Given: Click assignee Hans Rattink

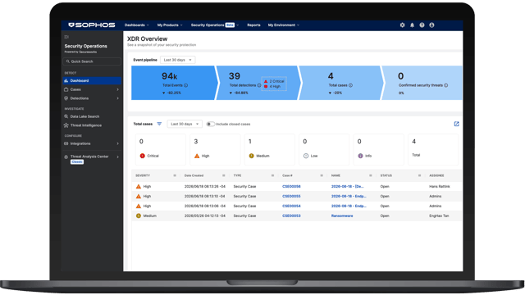Looking at the screenshot, I should [440, 186].
